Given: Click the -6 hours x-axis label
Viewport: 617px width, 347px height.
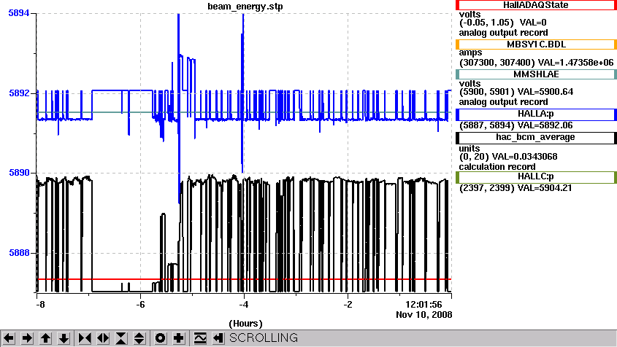Looking at the screenshot, I should pos(140,305).
